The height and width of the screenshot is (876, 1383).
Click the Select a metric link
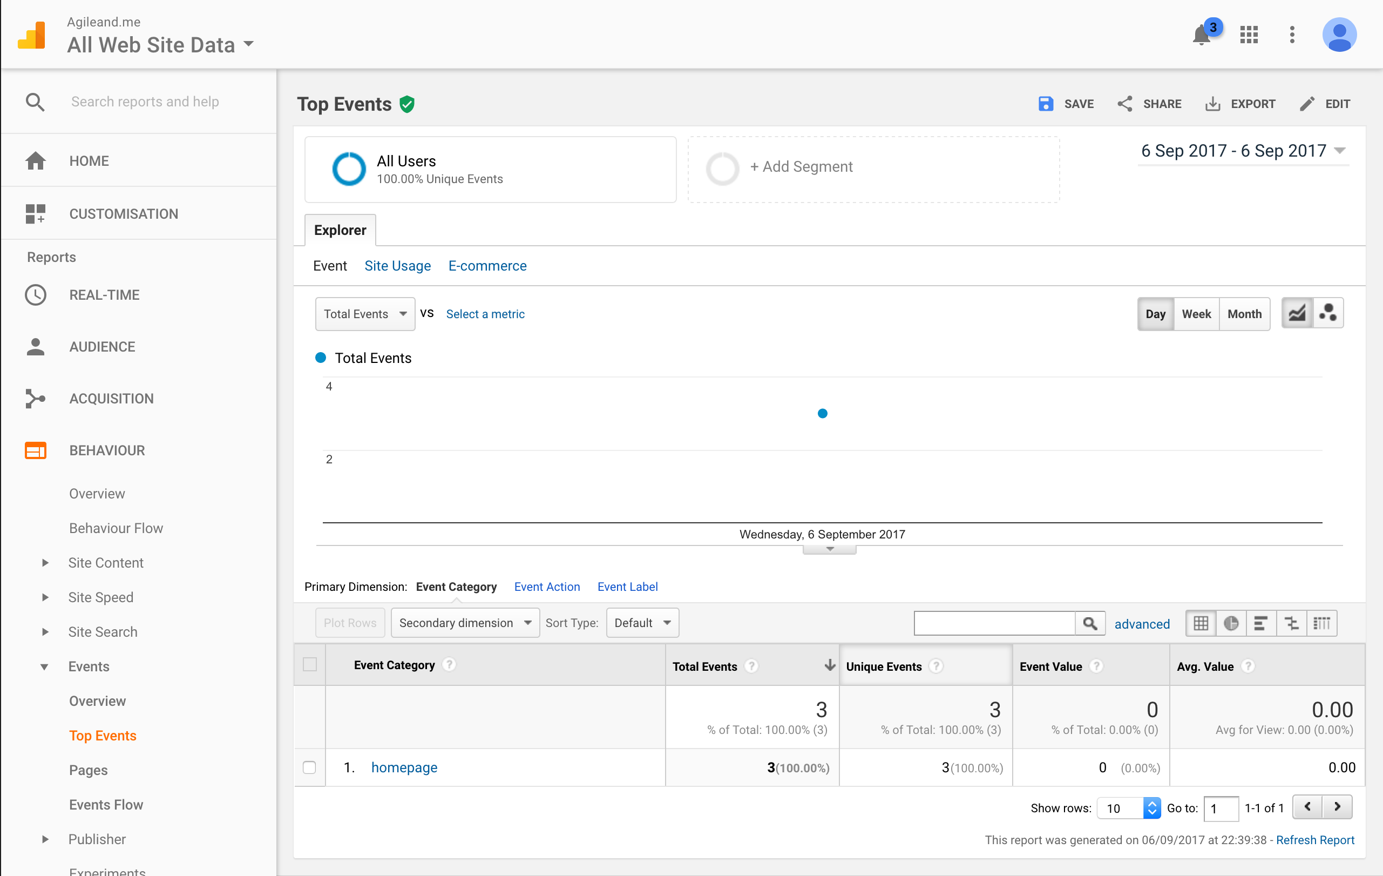pos(485,314)
